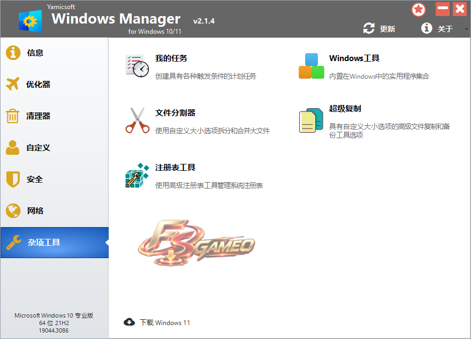This screenshot has height=339, width=471.
Task: Select the 杂项工具 wrench icon
Action: [x=13, y=242]
